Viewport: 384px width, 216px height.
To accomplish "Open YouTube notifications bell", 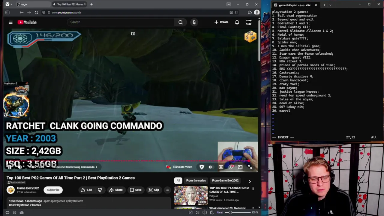I will click(x=237, y=22).
